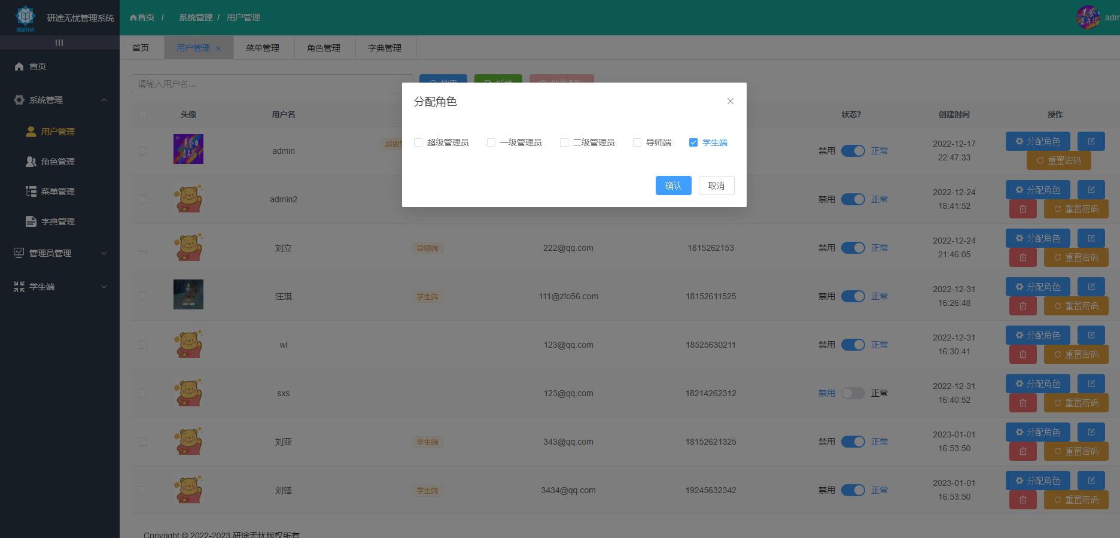Focus the 请输入用户名 search field
The image size is (1120, 538).
click(x=272, y=84)
